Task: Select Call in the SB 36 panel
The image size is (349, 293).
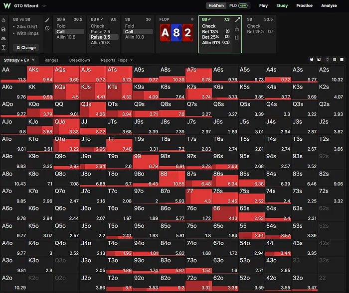Action: [x=138, y=31]
